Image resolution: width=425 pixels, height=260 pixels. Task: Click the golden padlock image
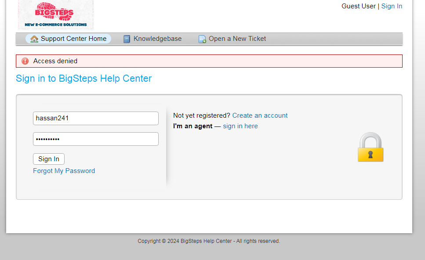coord(371,147)
